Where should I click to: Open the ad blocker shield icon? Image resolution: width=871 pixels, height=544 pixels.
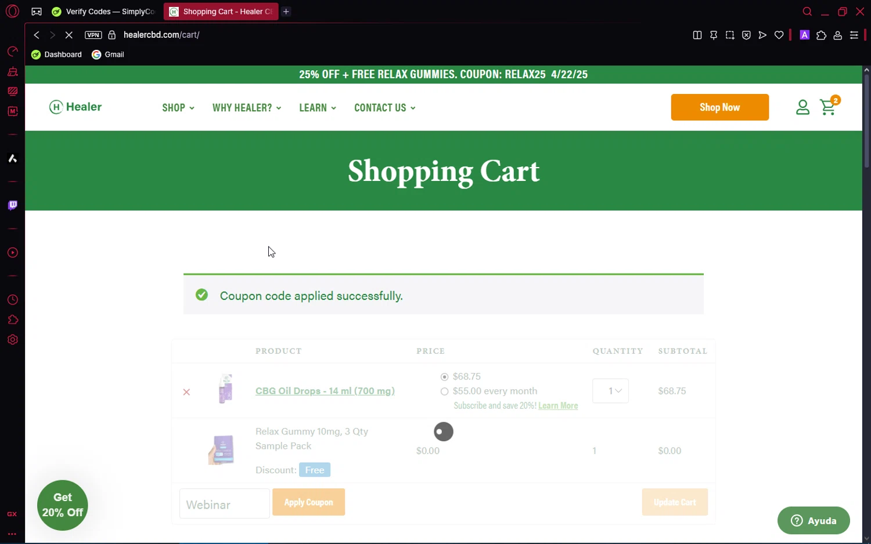[746, 35]
